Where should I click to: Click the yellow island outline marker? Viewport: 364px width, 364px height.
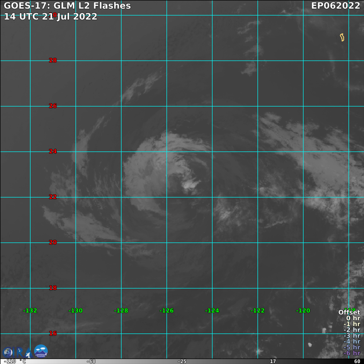[342, 37]
